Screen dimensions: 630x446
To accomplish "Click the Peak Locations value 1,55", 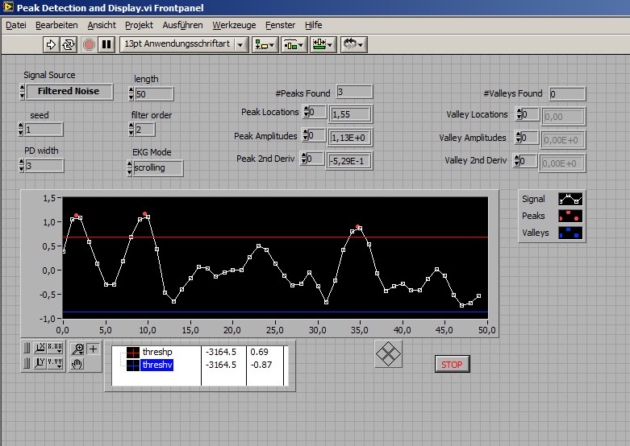I will pyautogui.click(x=350, y=114).
